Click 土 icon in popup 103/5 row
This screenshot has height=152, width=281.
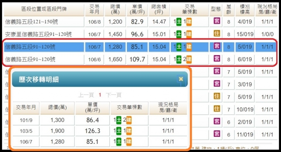coord(119,131)
